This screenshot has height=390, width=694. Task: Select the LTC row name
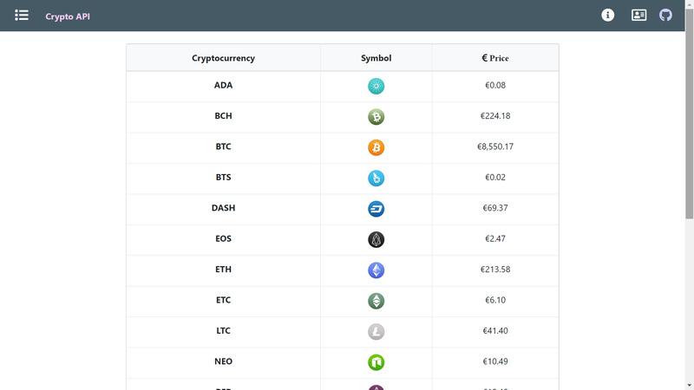pyautogui.click(x=223, y=331)
